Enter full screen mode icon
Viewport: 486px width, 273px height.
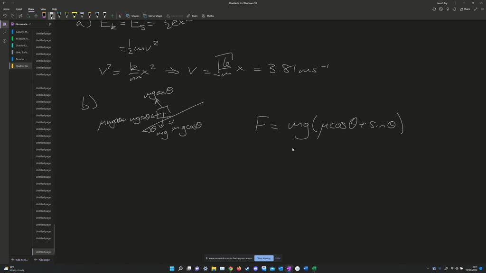(x=476, y=9)
